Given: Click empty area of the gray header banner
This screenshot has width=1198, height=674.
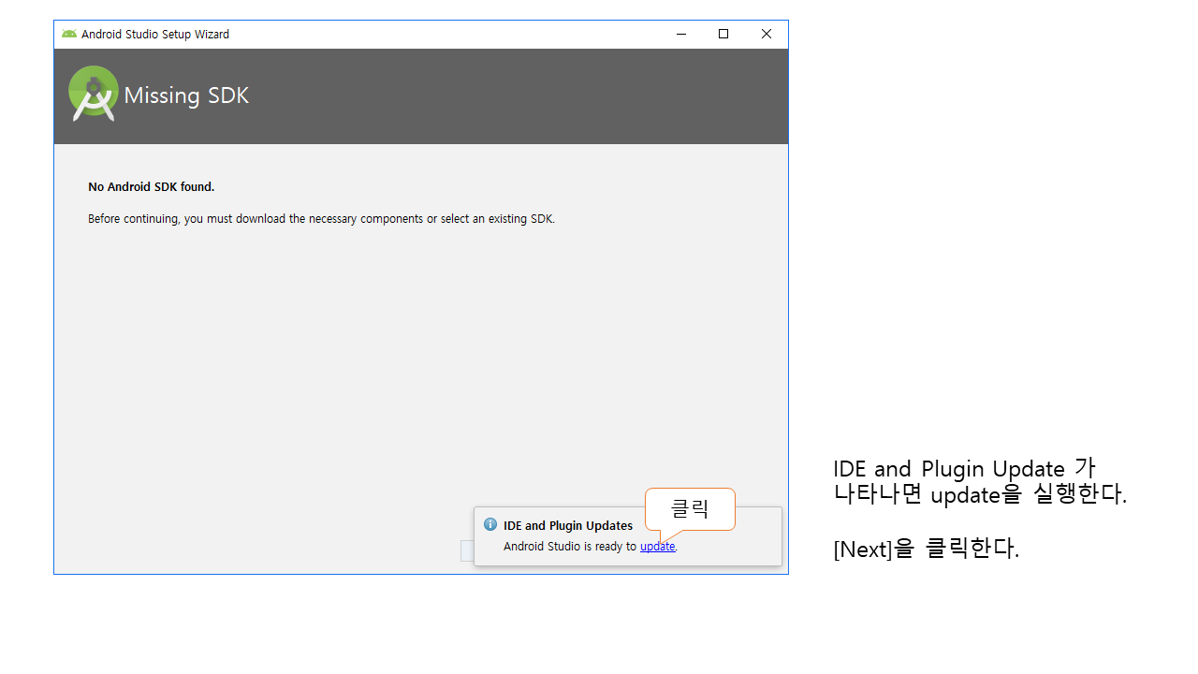Looking at the screenshot, I should 515,96.
